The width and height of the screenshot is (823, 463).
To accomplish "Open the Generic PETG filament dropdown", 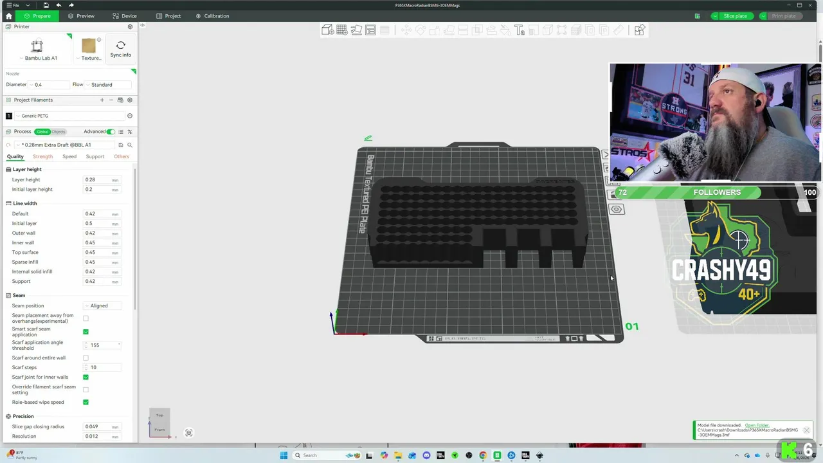I will click(69, 116).
